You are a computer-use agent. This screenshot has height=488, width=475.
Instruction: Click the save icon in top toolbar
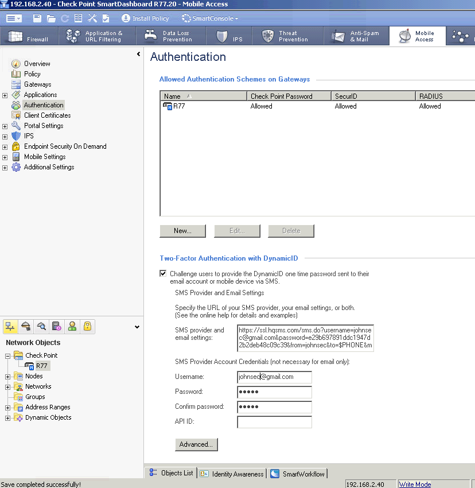tap(37, 18)
